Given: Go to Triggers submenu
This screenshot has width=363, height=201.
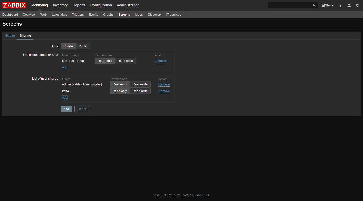Looking at the screenshot, I should point(78,15).
